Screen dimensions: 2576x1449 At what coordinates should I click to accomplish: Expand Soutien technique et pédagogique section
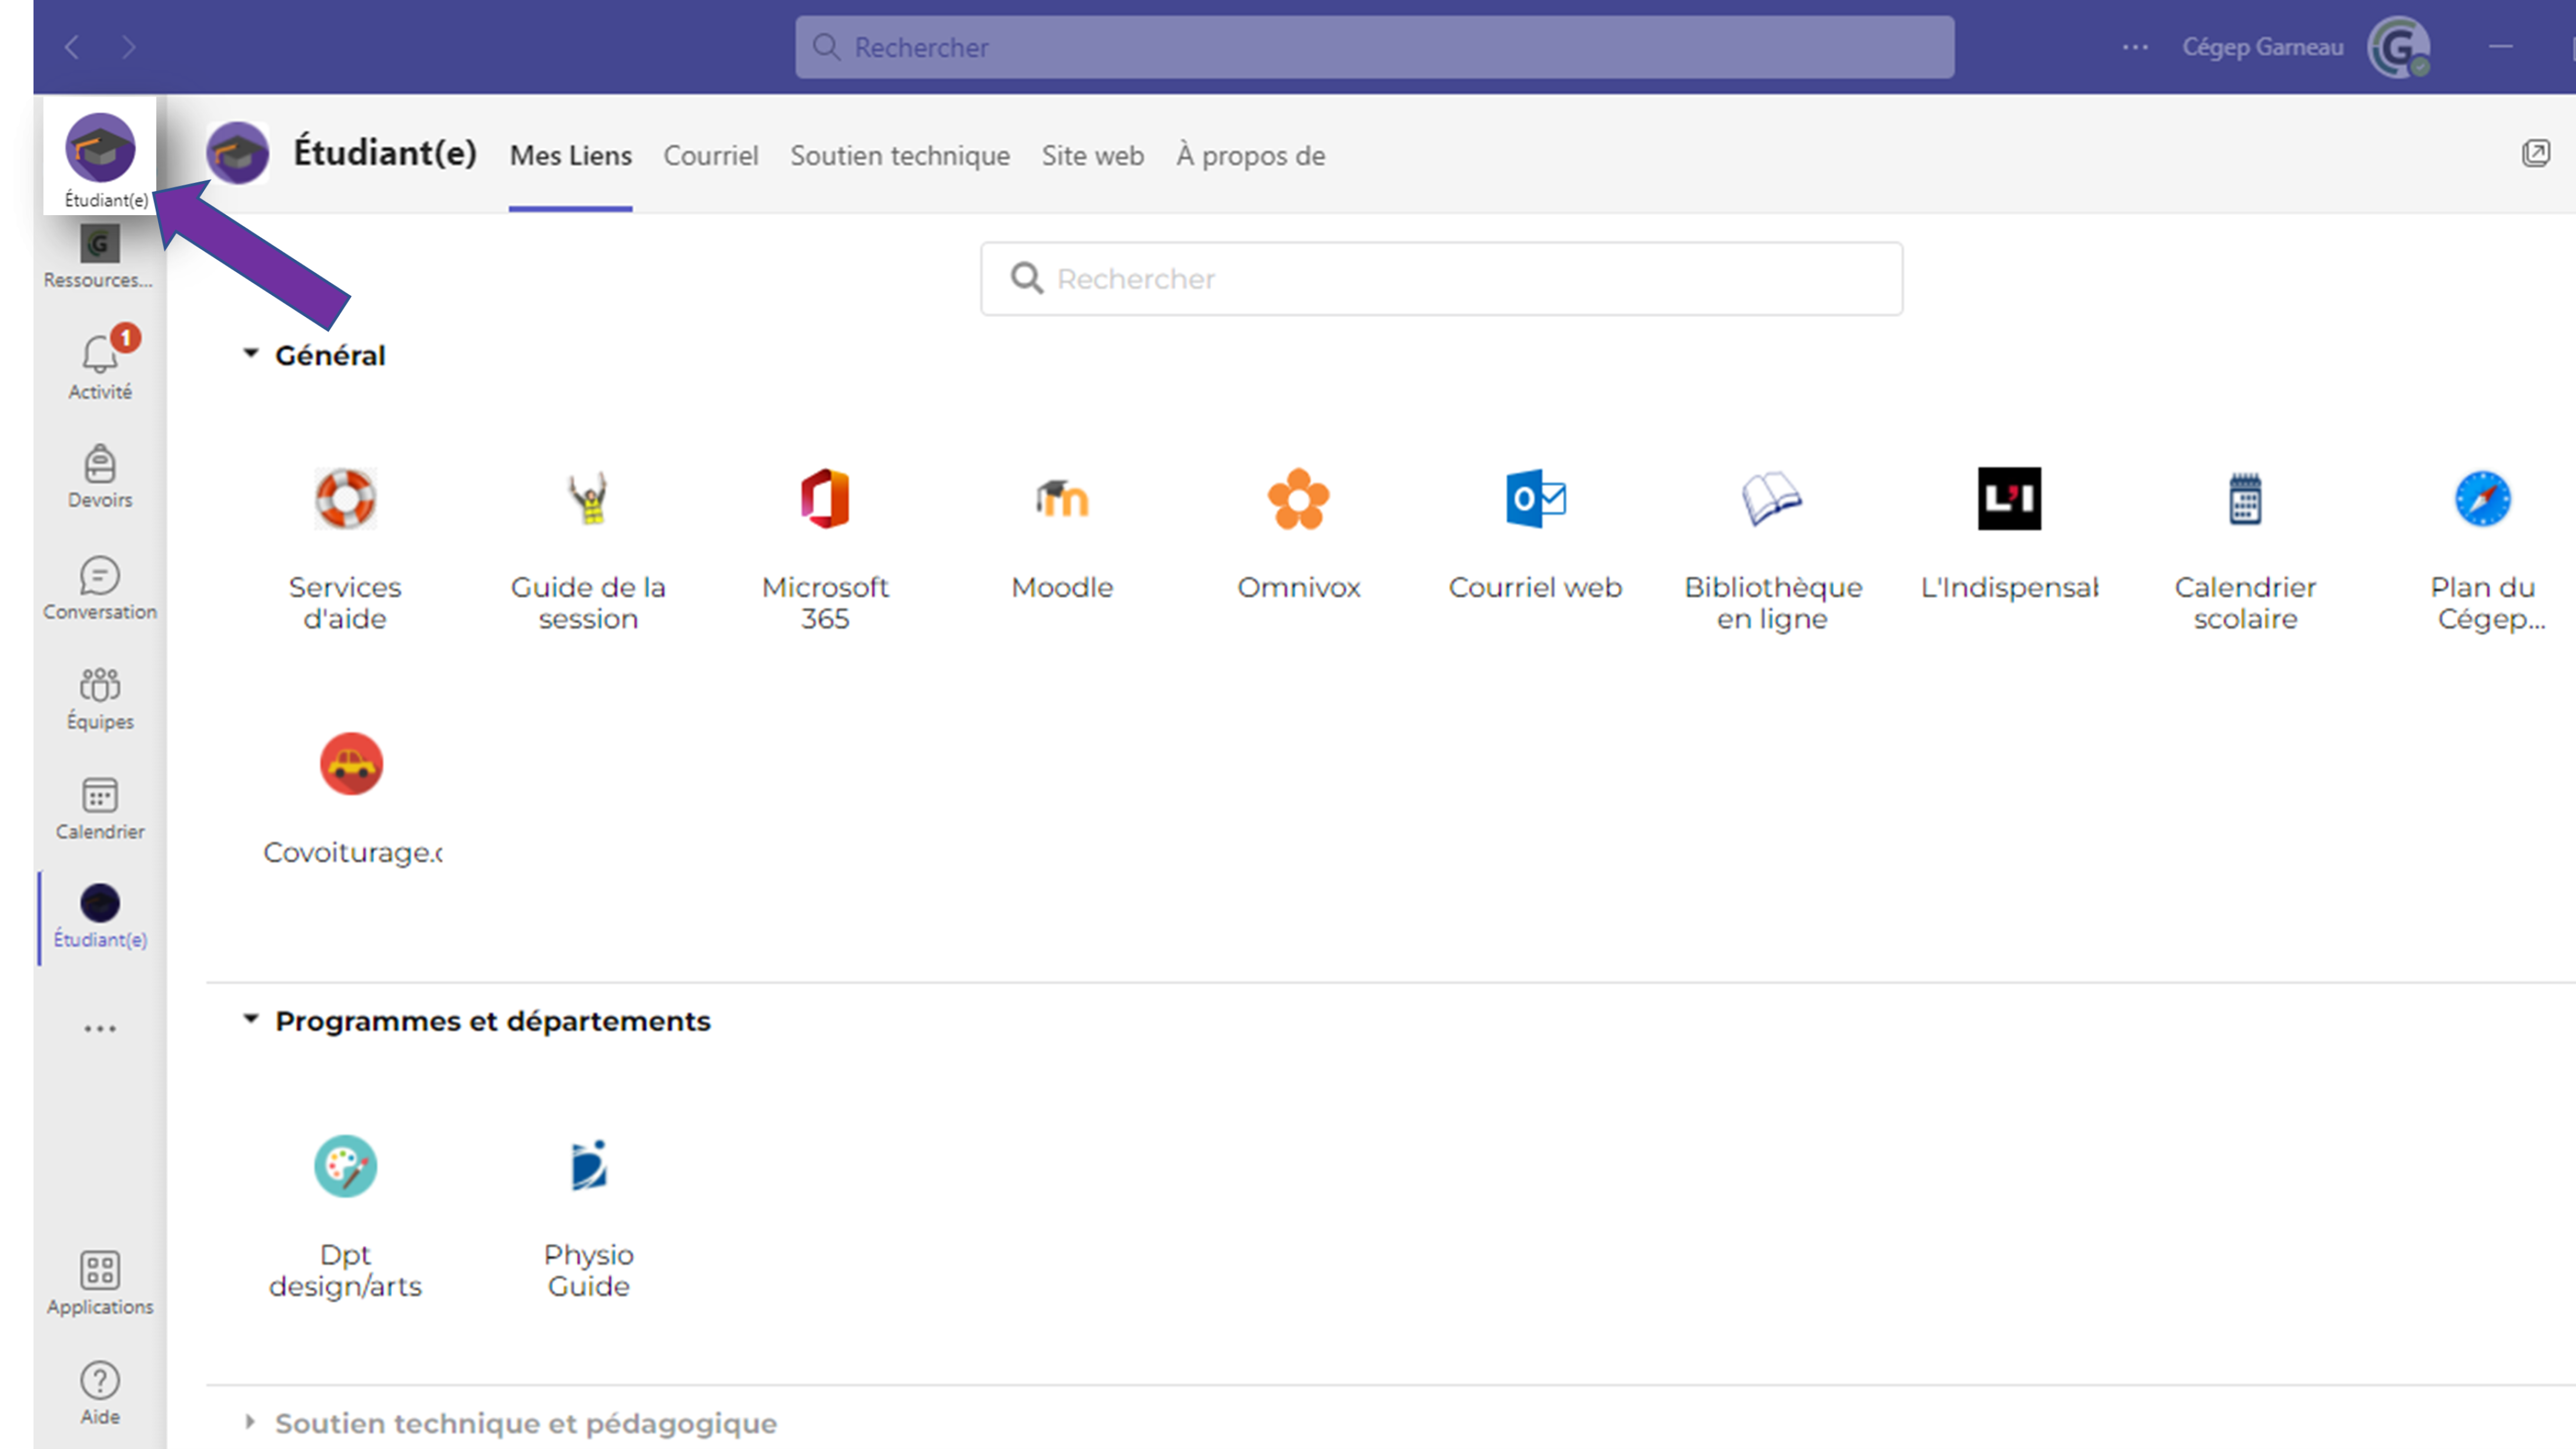[x=251, y=1422]
